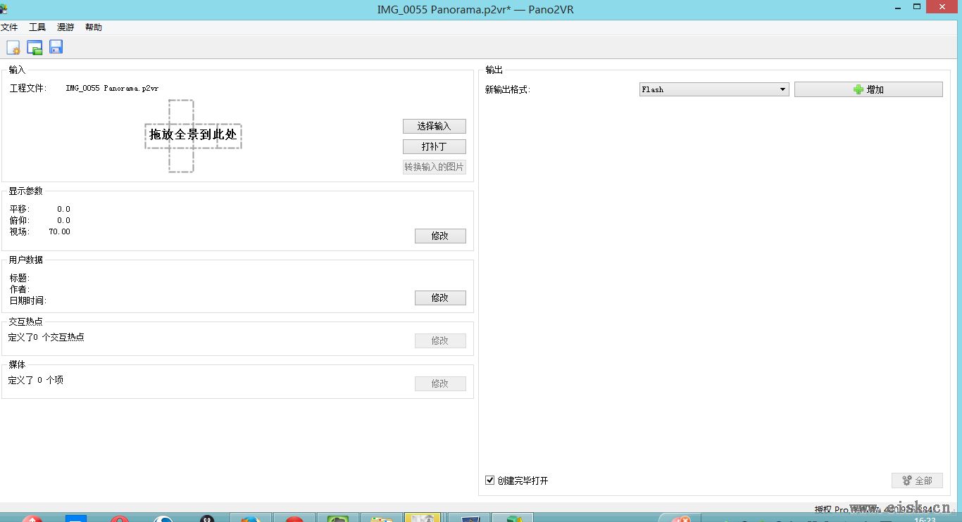Viewport: 962px width, 522px height.
Task: Click the highlighted Pano2VR taskbar button
Action: 423,518
